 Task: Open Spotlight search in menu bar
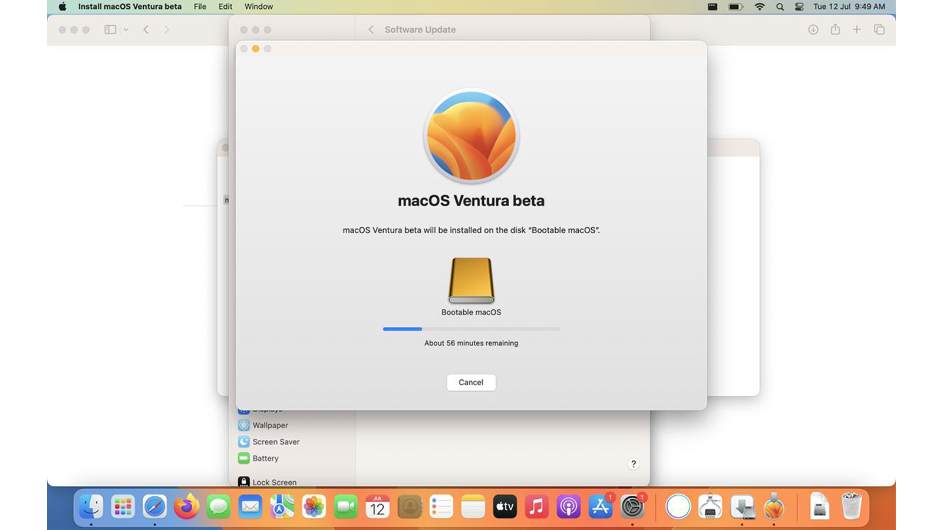[x=780, y=6]
